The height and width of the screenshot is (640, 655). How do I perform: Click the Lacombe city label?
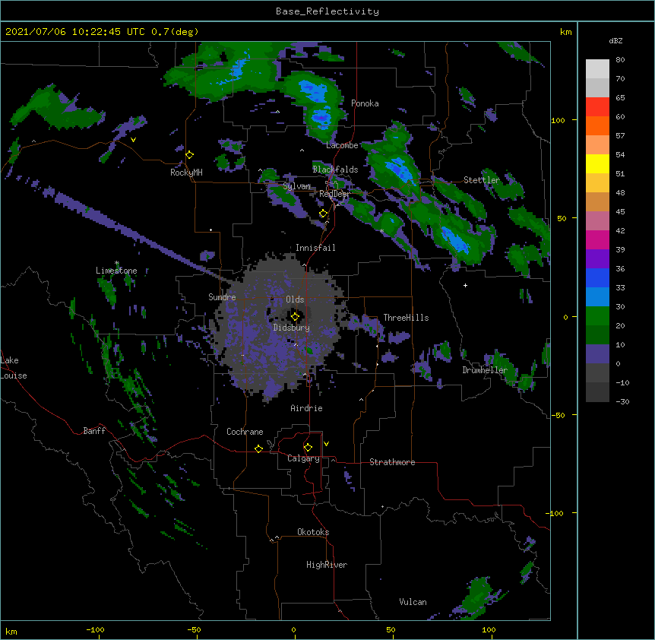(342, 145)
